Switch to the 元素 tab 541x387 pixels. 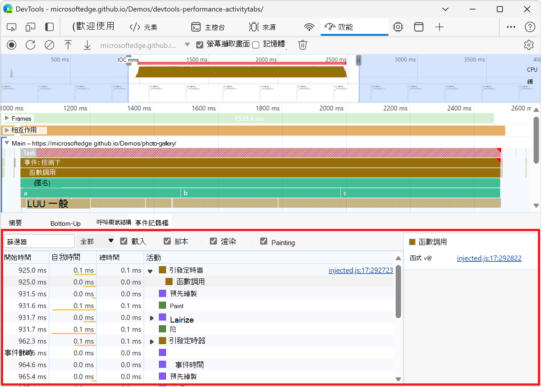(x=143, y=27)
